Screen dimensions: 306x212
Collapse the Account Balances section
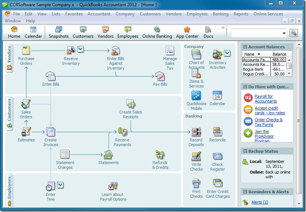pyautogui.click(x=245, y=47)
